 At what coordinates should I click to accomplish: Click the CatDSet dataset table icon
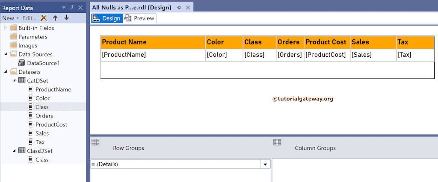(x=21, y=80)
